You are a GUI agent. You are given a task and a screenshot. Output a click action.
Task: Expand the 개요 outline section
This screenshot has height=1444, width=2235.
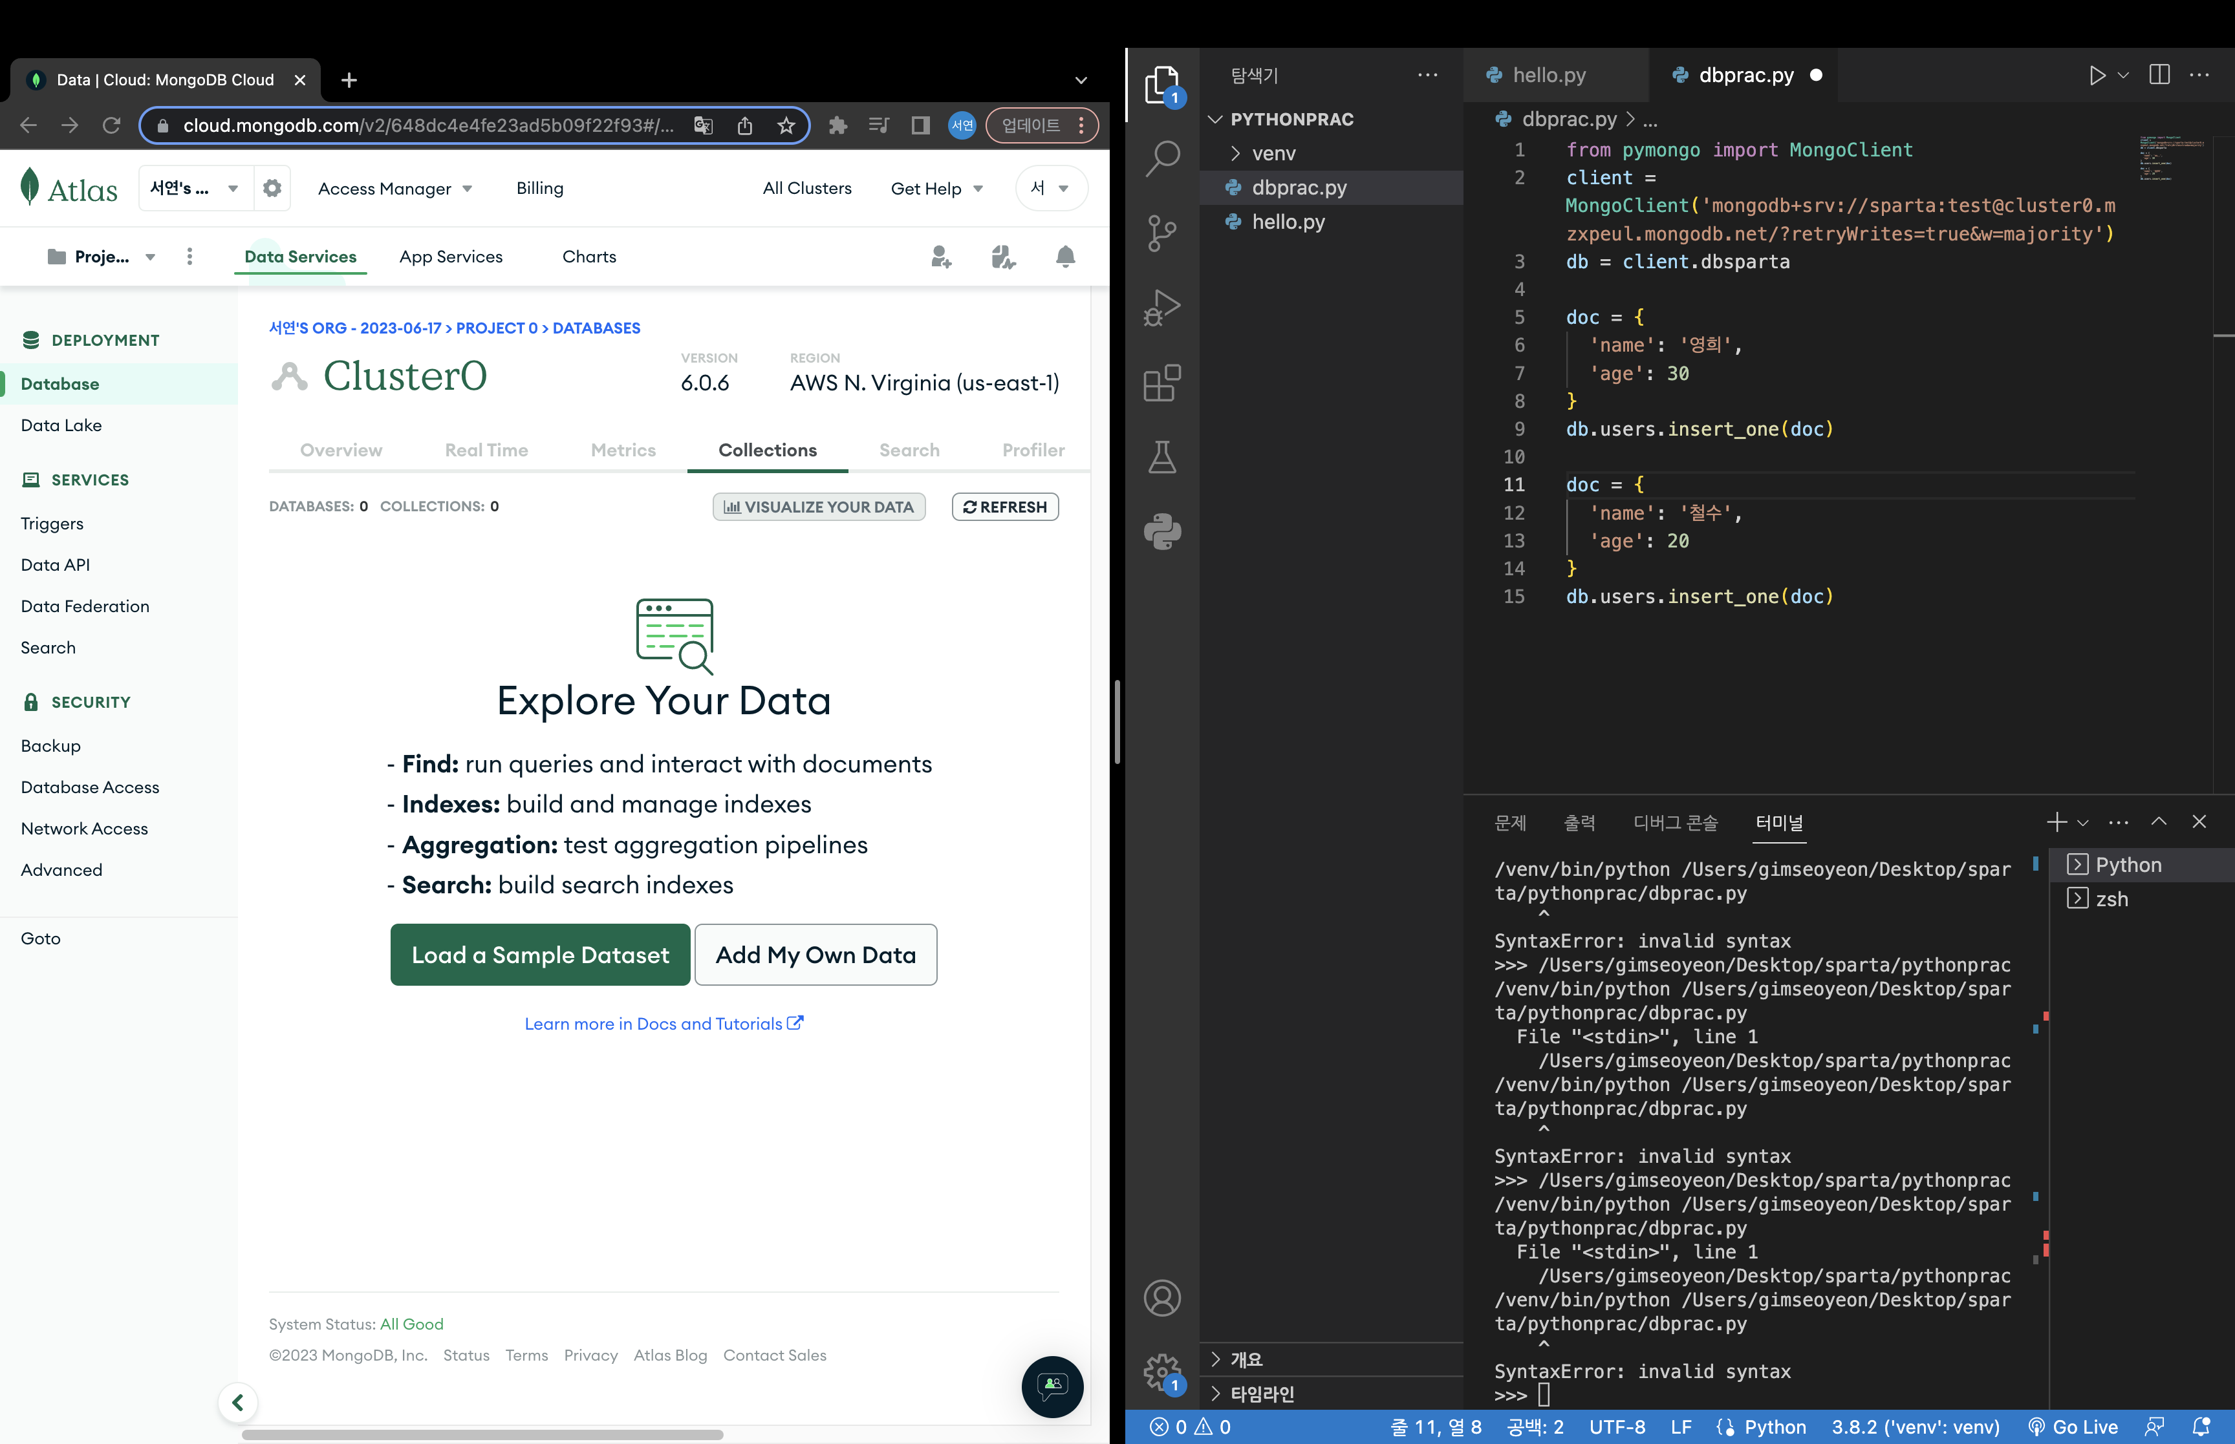click(1246, 1359)
